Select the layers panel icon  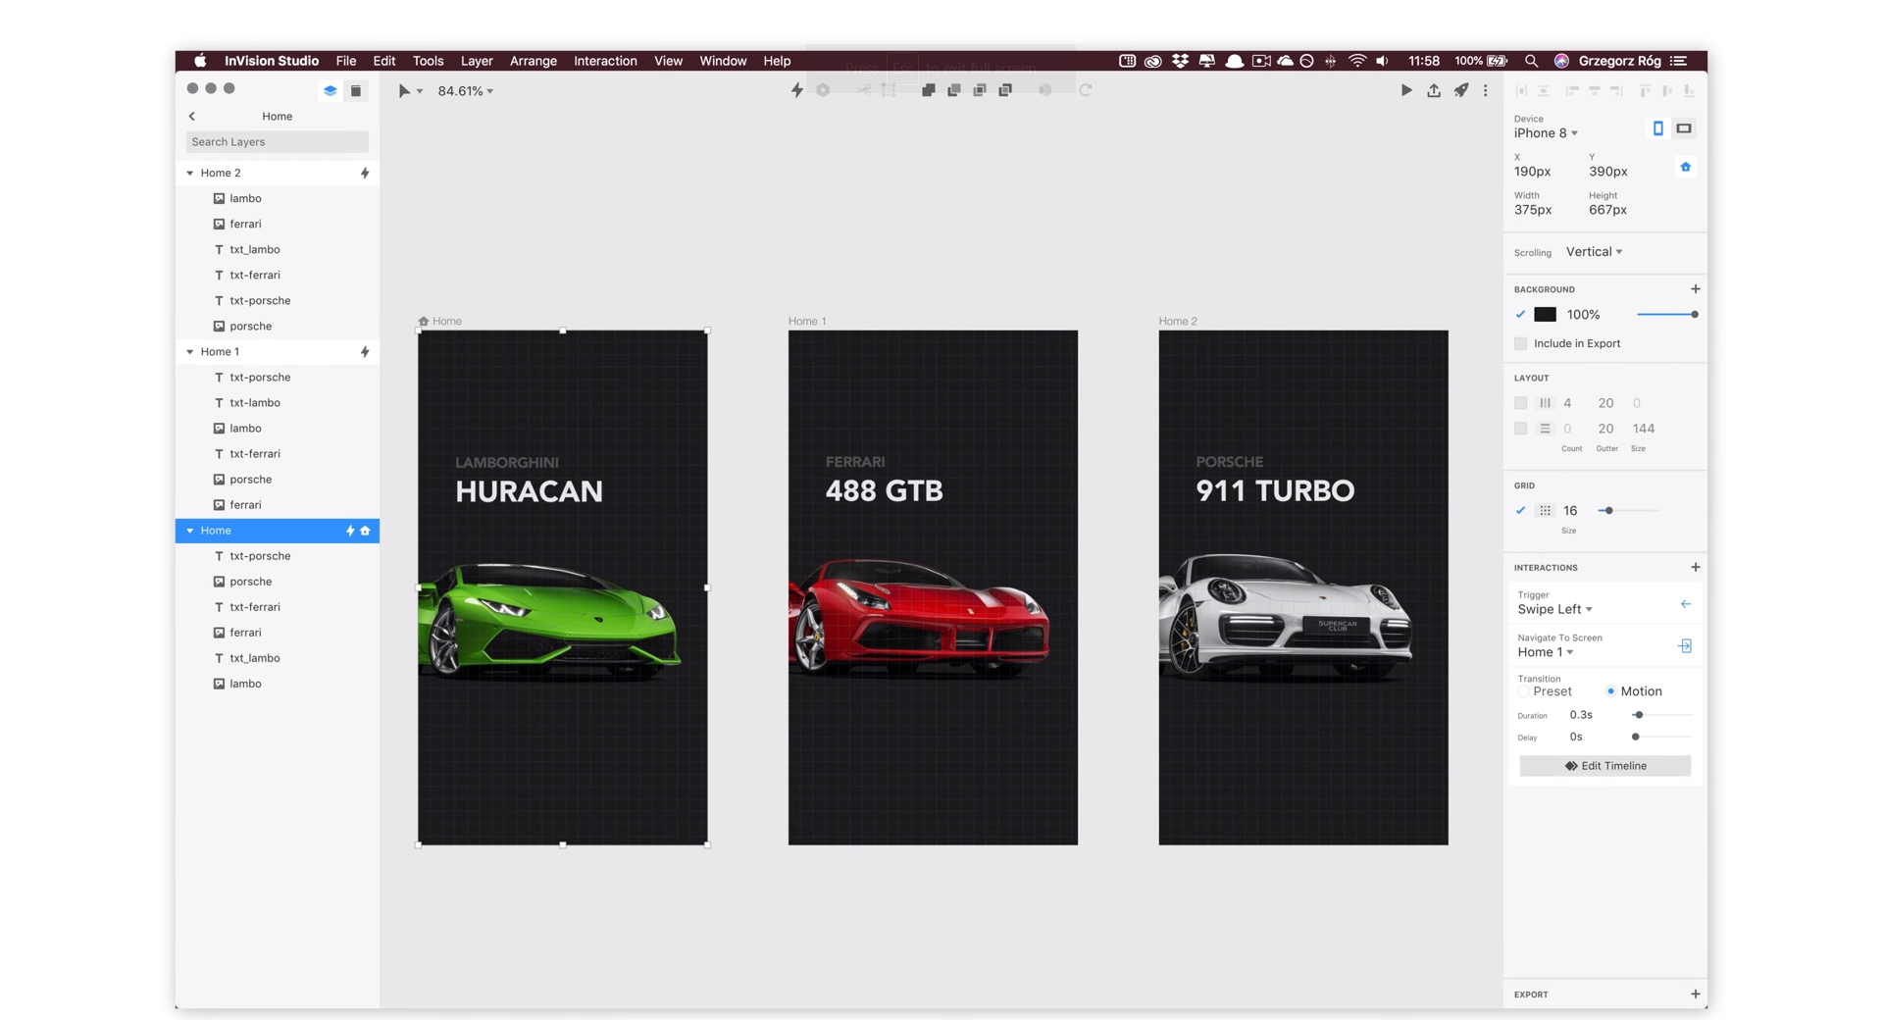tap(330, 90)
